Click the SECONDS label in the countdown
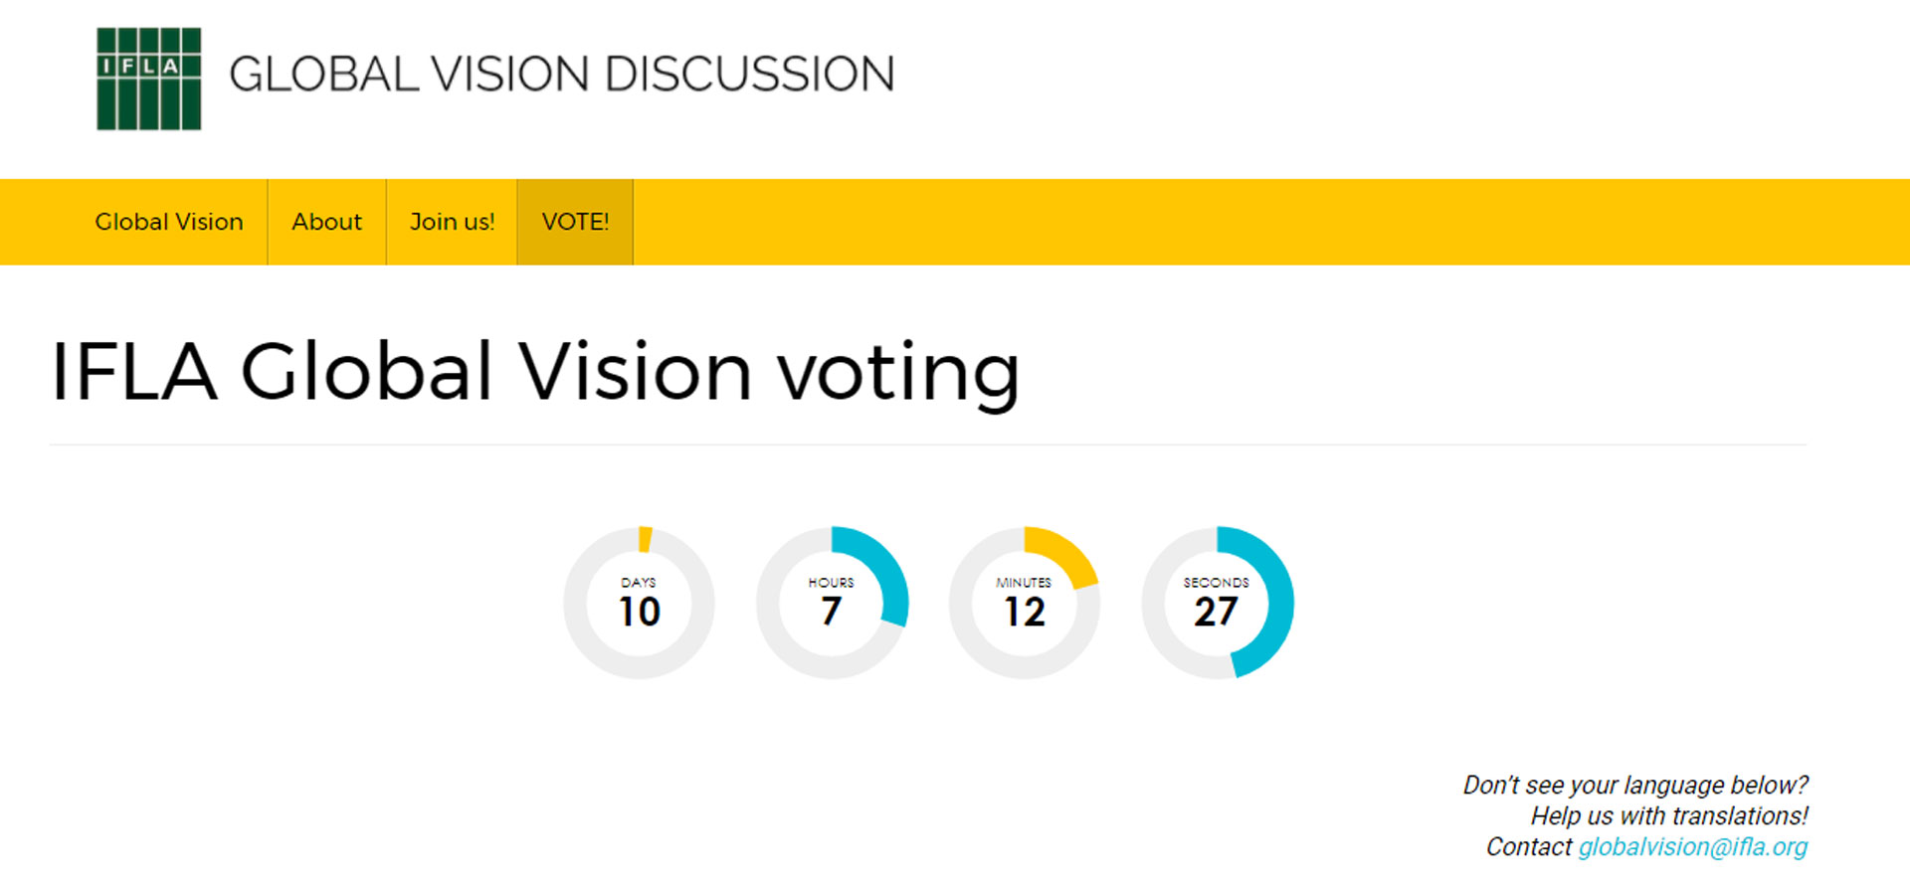This screenshot has width=1910, height=895. click(x=1216, y=583)
